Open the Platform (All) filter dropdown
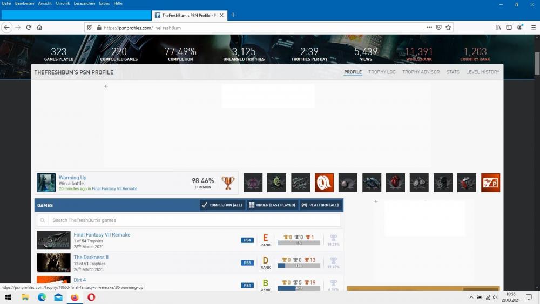The width and height of the screenshot is (540, 304). pyautogui.click(x=320, y=205)
